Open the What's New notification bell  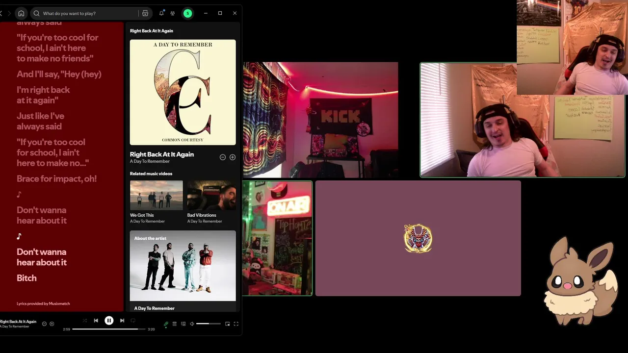pyautogui.click(x=161, y=13)
